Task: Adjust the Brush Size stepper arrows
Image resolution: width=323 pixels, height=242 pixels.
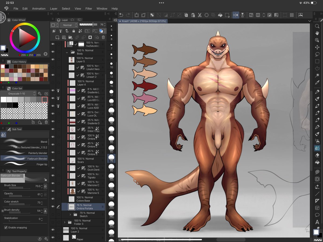Action: (x=41, y=186)
